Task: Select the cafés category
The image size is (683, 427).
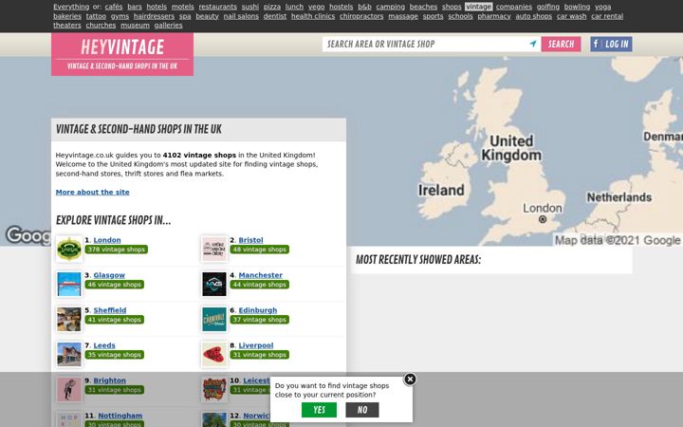Action: pos(114,7)
